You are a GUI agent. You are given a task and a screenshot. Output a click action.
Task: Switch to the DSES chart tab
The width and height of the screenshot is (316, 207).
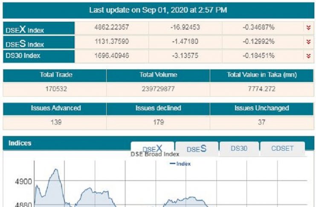point(197,149)
